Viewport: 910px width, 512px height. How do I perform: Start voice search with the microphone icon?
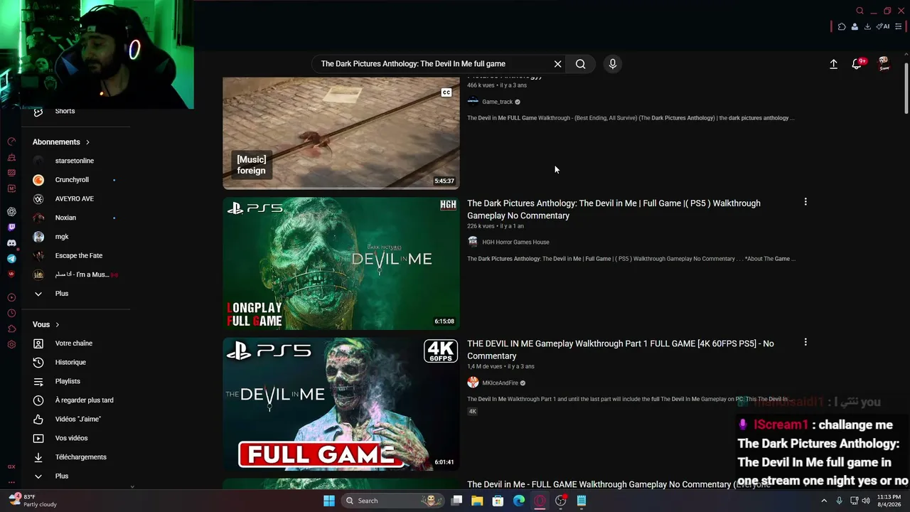(x=613, y=64)
